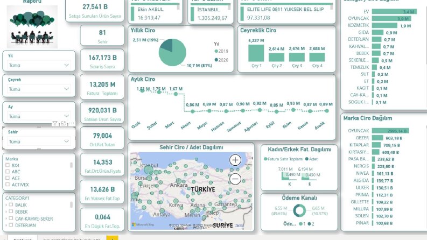427x240 pixels.
Task: Click 2020 legend marker in Yıllık Ciro
Action: (x=216, y=60)
